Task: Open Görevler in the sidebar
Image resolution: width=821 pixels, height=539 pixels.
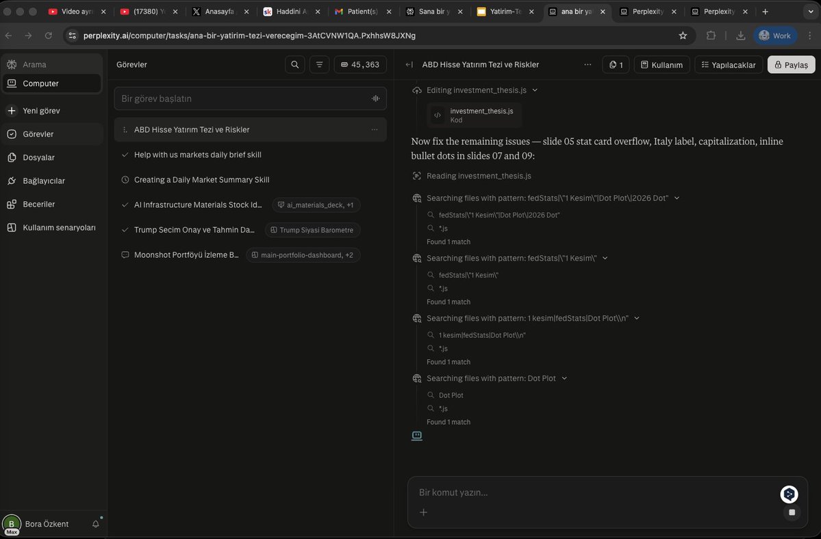Action: tap(51, 134)
